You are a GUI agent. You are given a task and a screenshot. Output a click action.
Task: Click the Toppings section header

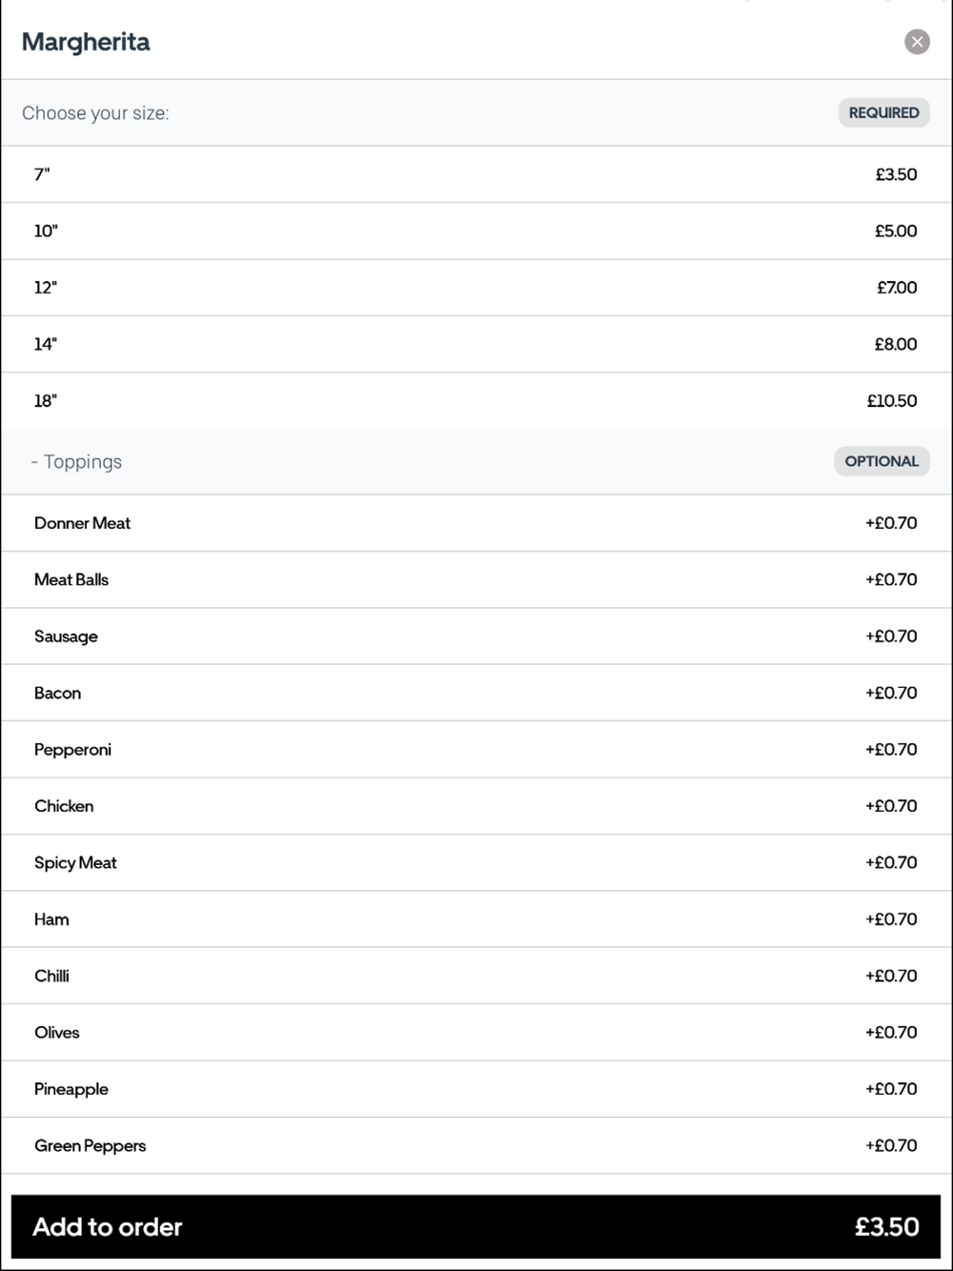(82, 462)
